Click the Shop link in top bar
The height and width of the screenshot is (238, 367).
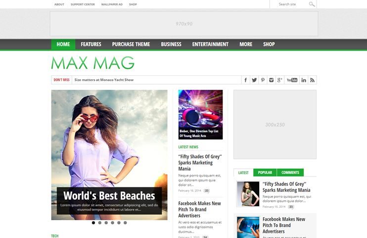(x=133, y=4)
